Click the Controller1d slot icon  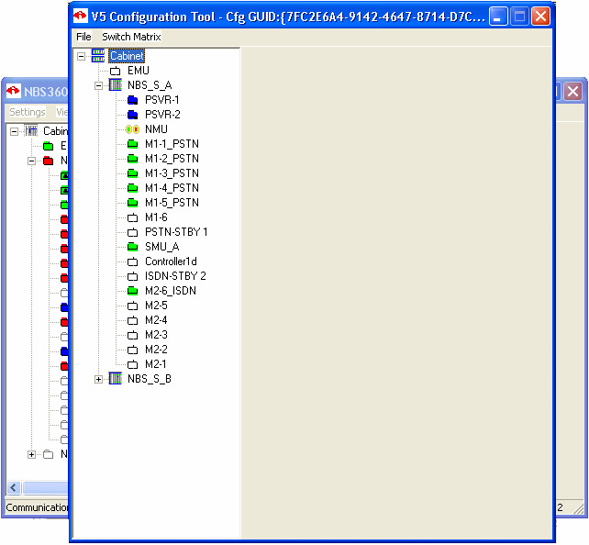pyautogui.click(x=133, y=261)
